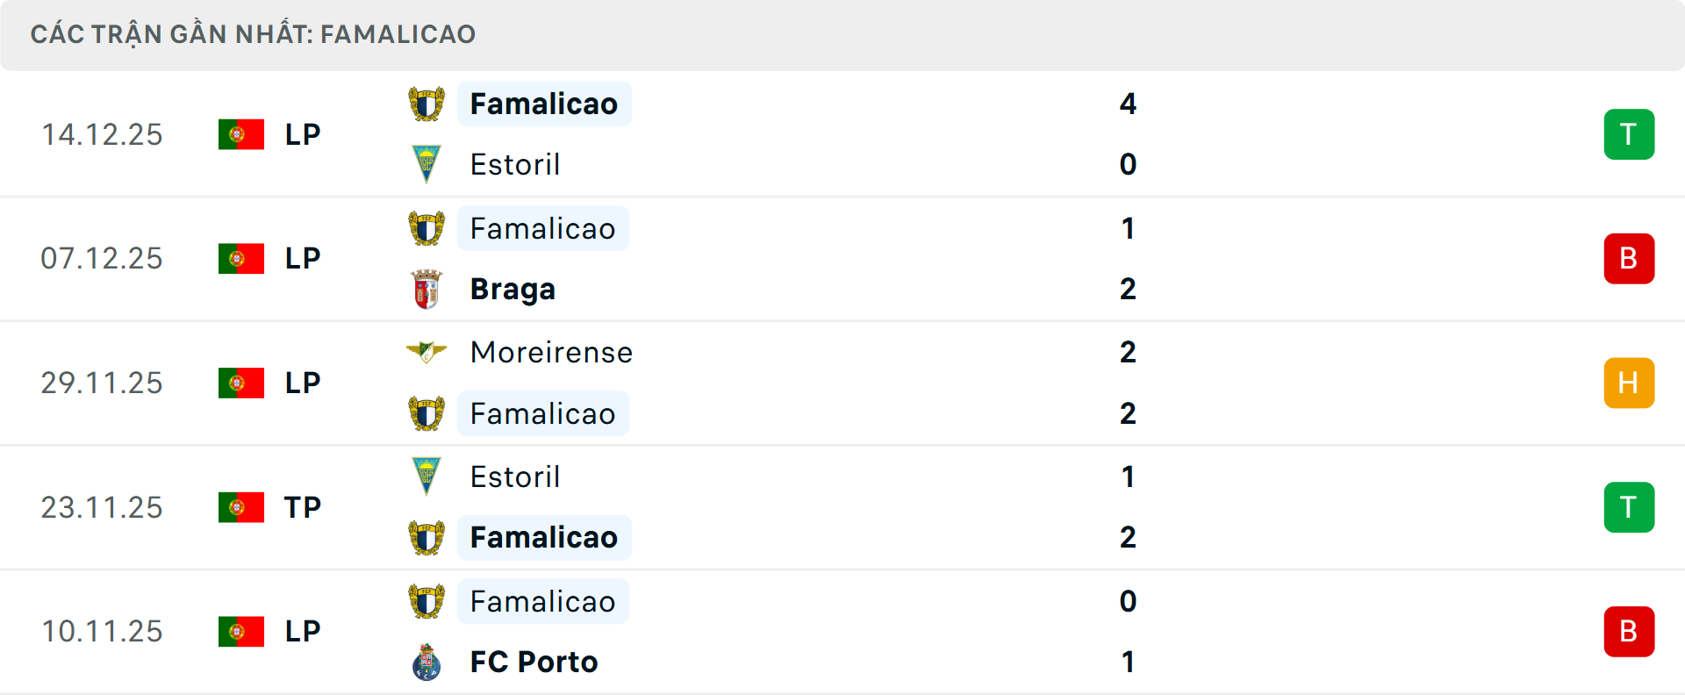Click Portugal flag on 23.11.25 row
Screen dimensions: 1685x695
241,507
